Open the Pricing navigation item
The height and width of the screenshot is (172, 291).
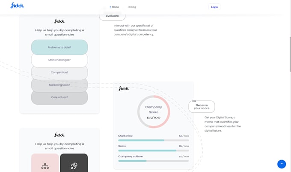click(x=132, y=7)
